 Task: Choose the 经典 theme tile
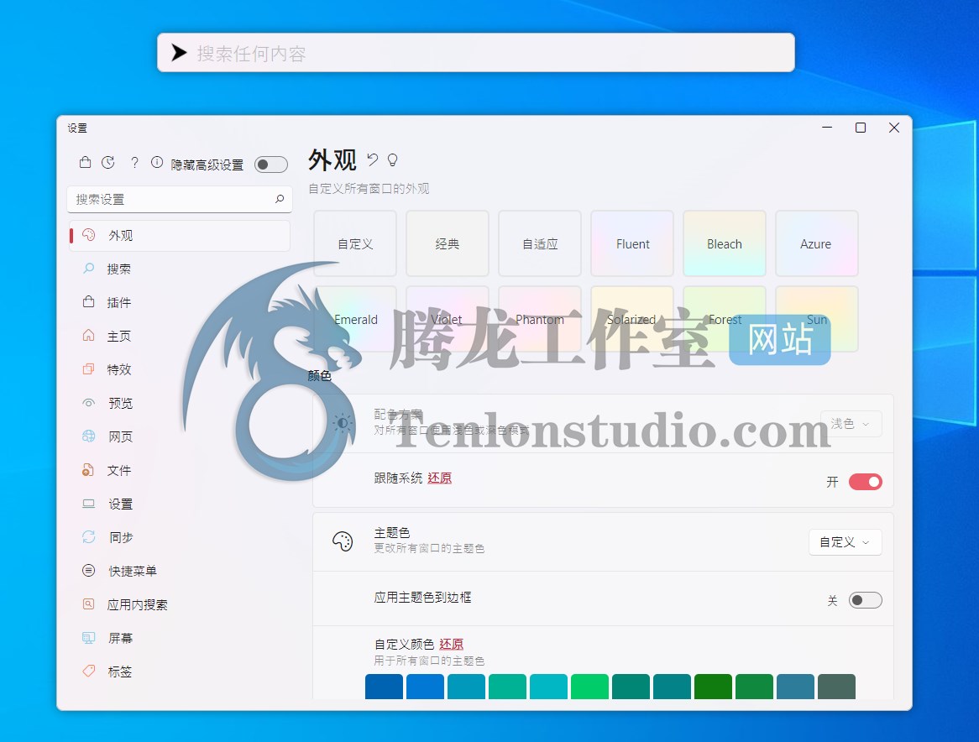pyautogui.click(x=448, y=243)
